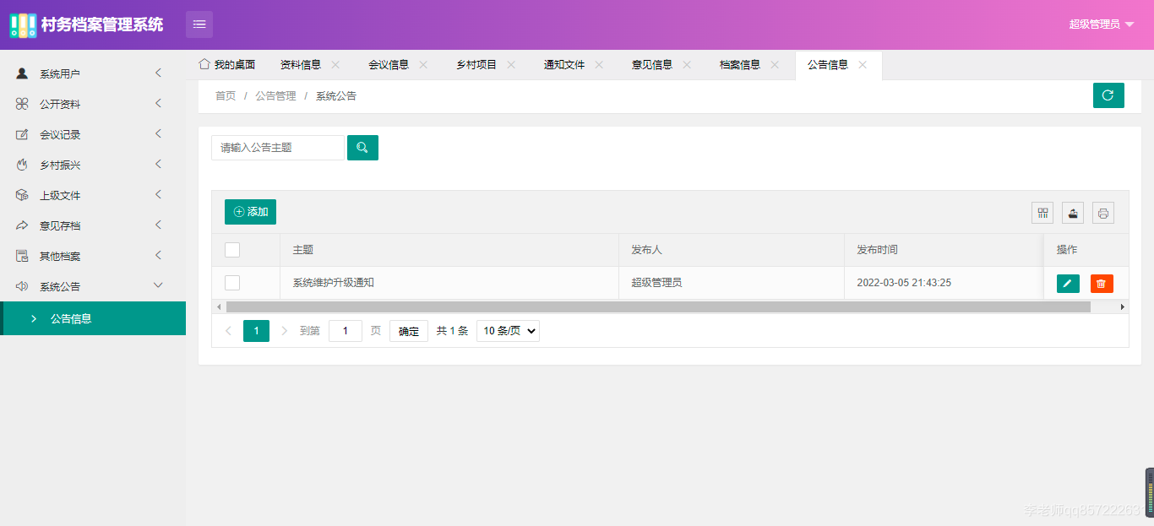Screen dimensions: 1154x526
Task: Focus the 请输入公告主题 search field
Action: tap(278, 148)
